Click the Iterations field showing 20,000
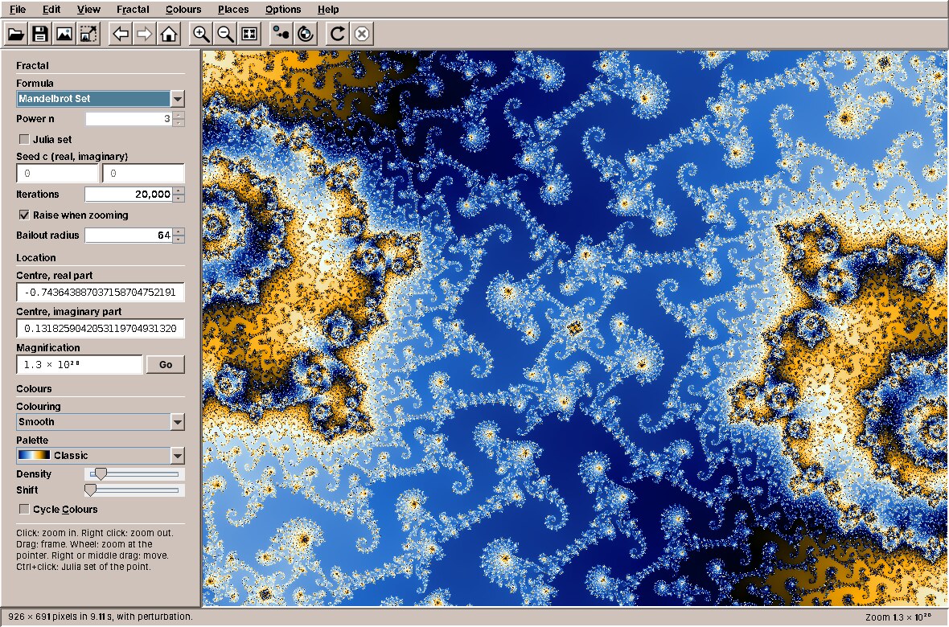Screen dimensions: 949x627 129,195
